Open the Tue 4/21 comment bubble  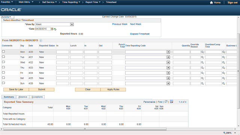3,57
